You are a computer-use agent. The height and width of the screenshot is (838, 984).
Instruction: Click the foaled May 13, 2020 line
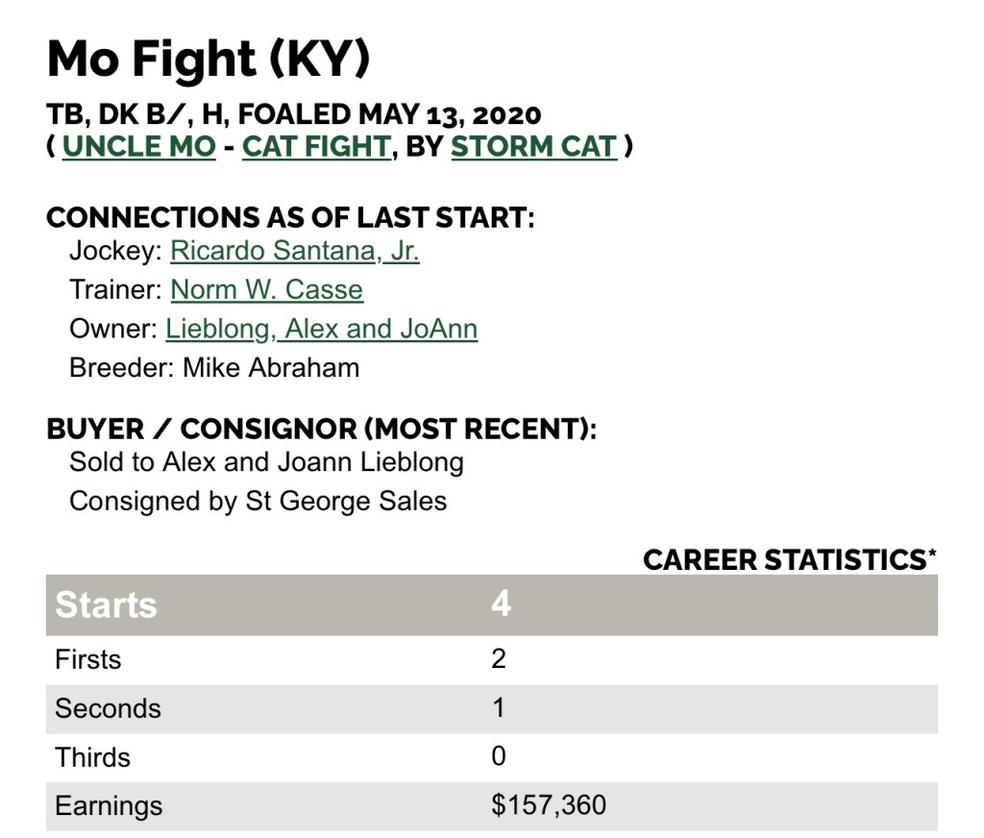[x=293, y=114]
